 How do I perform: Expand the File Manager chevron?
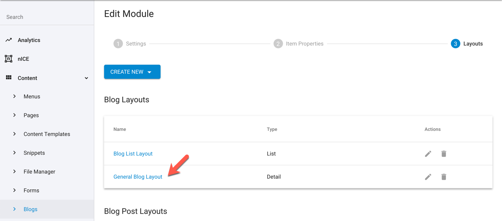[15, 172]
